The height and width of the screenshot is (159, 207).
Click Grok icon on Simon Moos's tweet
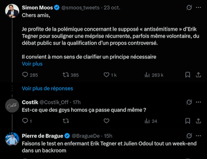point(189,7)
